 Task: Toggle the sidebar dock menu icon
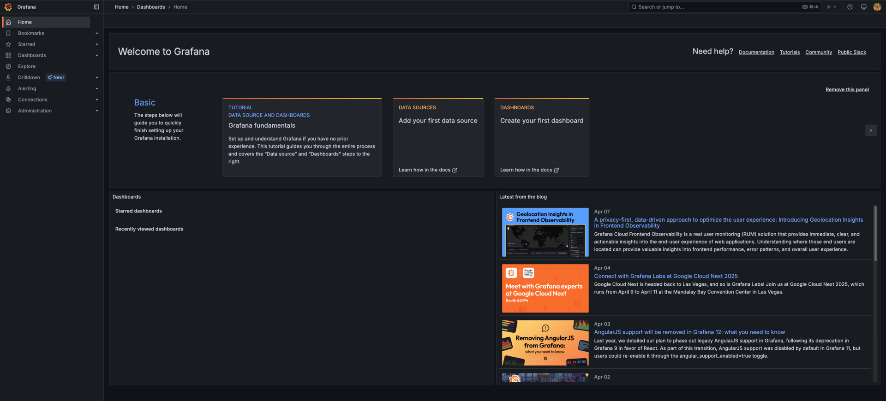[96, 7]
